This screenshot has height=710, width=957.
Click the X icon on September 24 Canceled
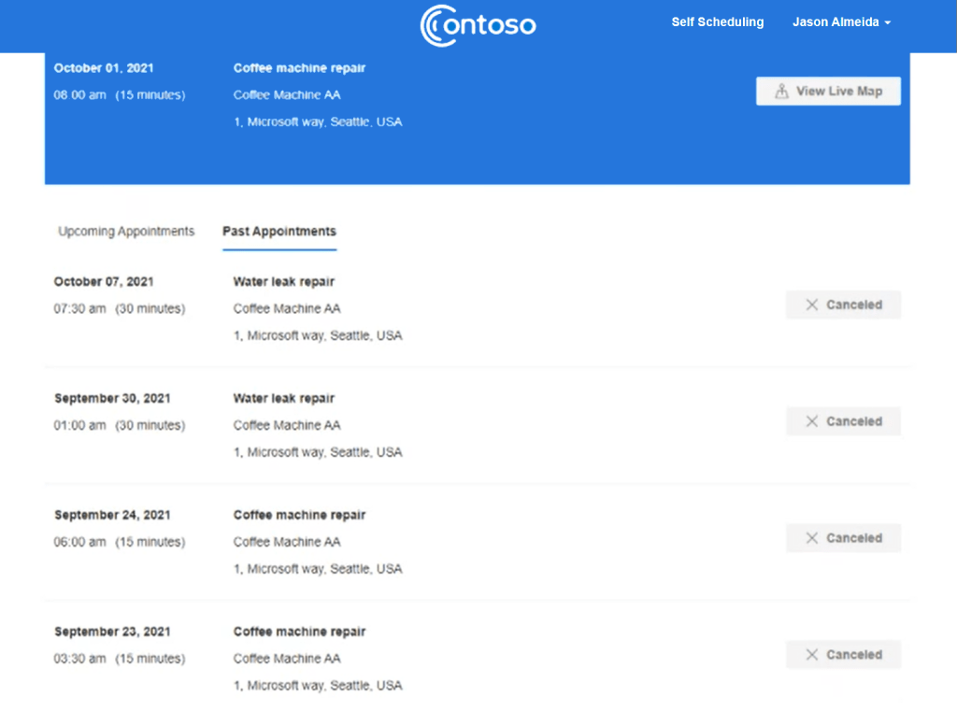point(811,538)
